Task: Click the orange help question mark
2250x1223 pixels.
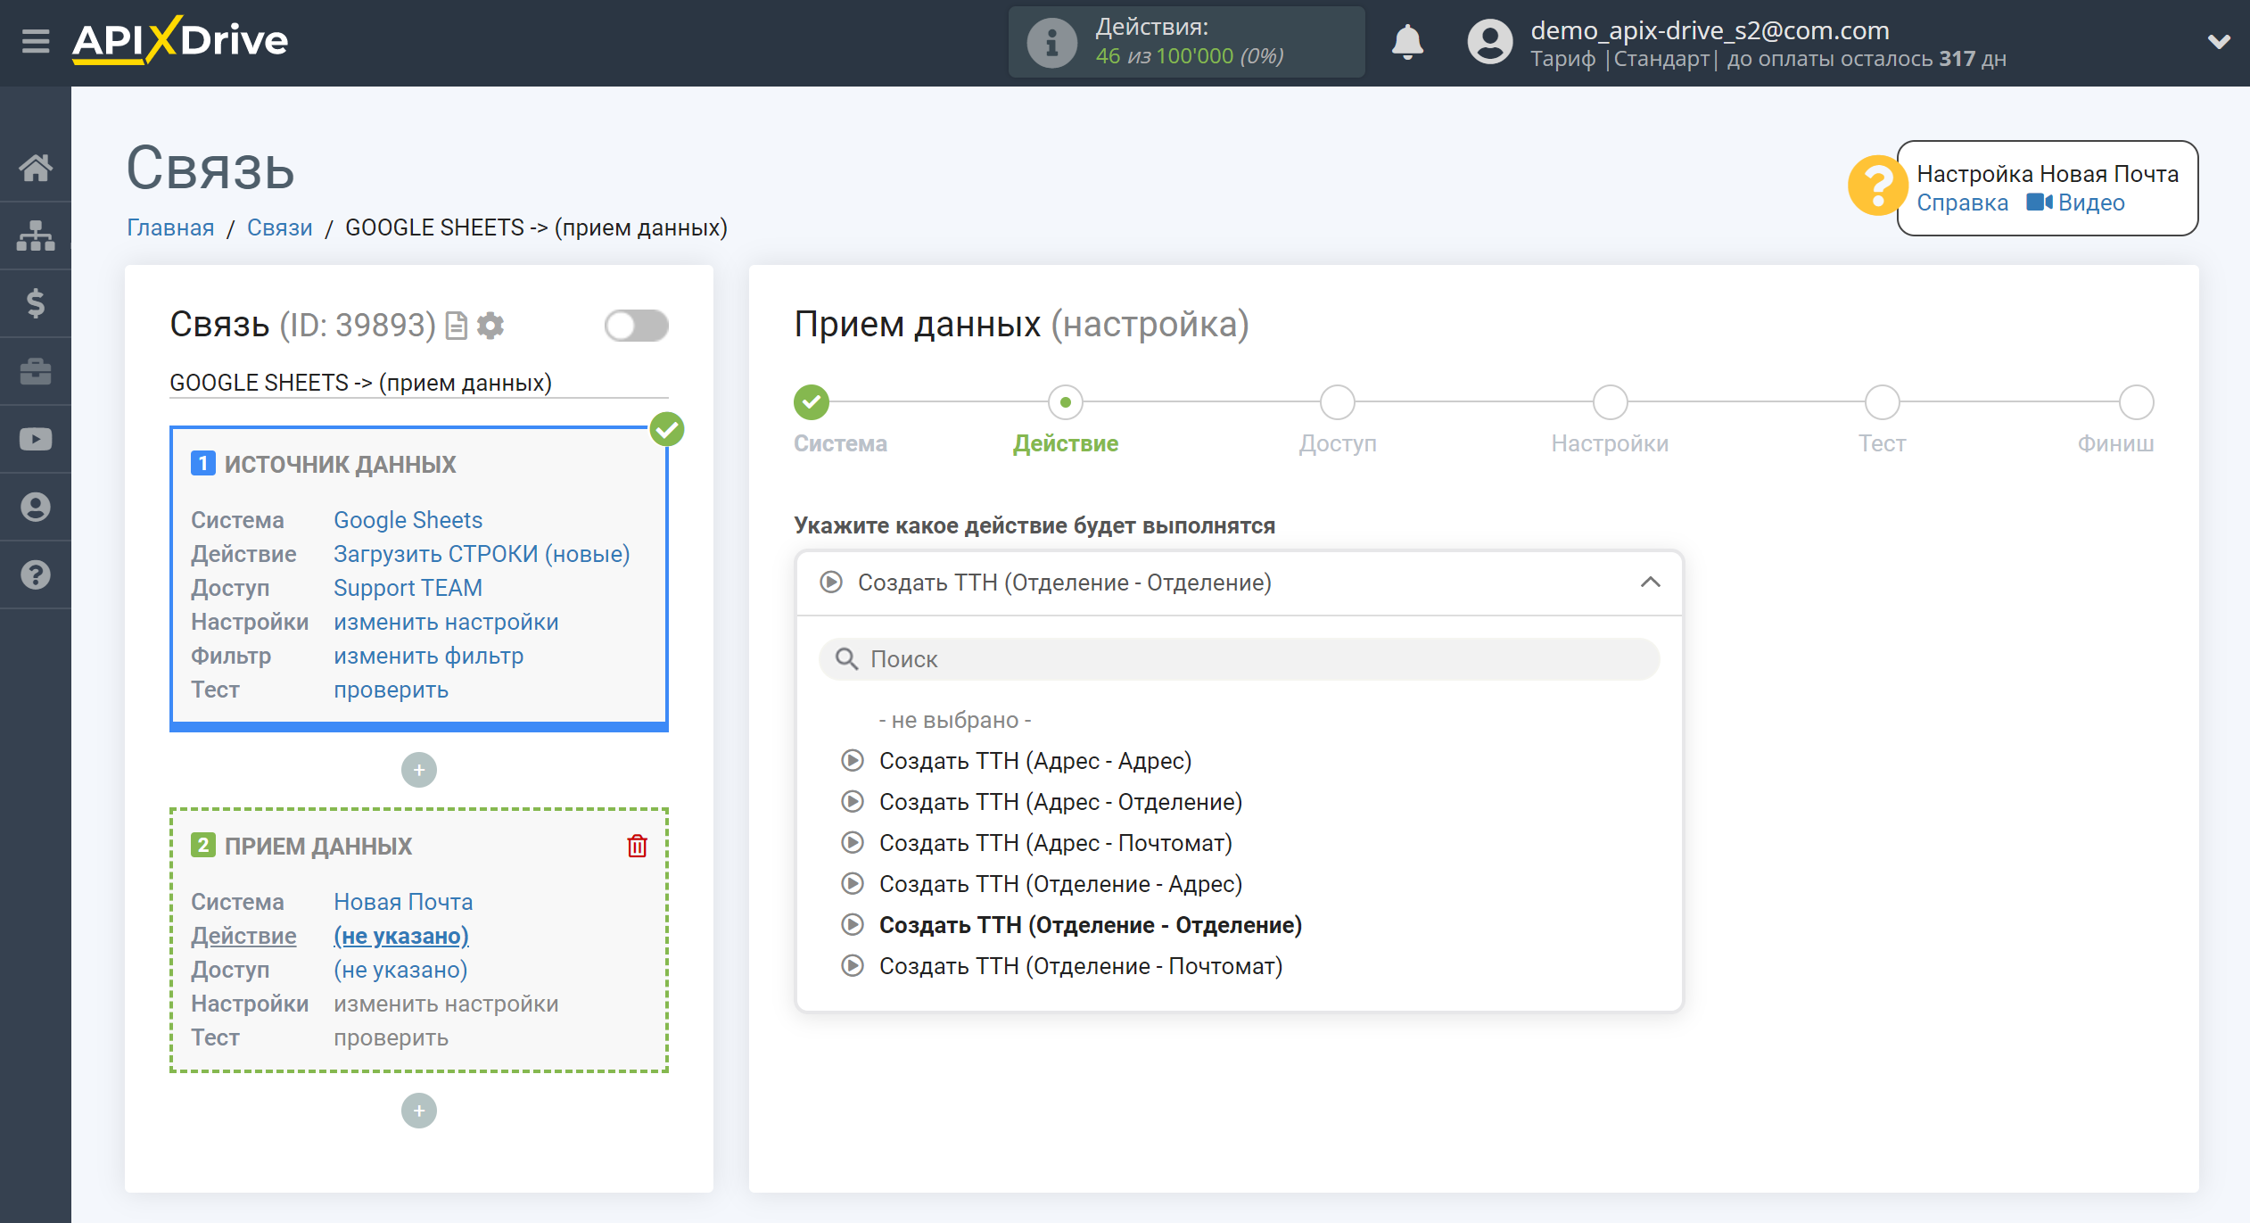Action: coord(1876,186)
